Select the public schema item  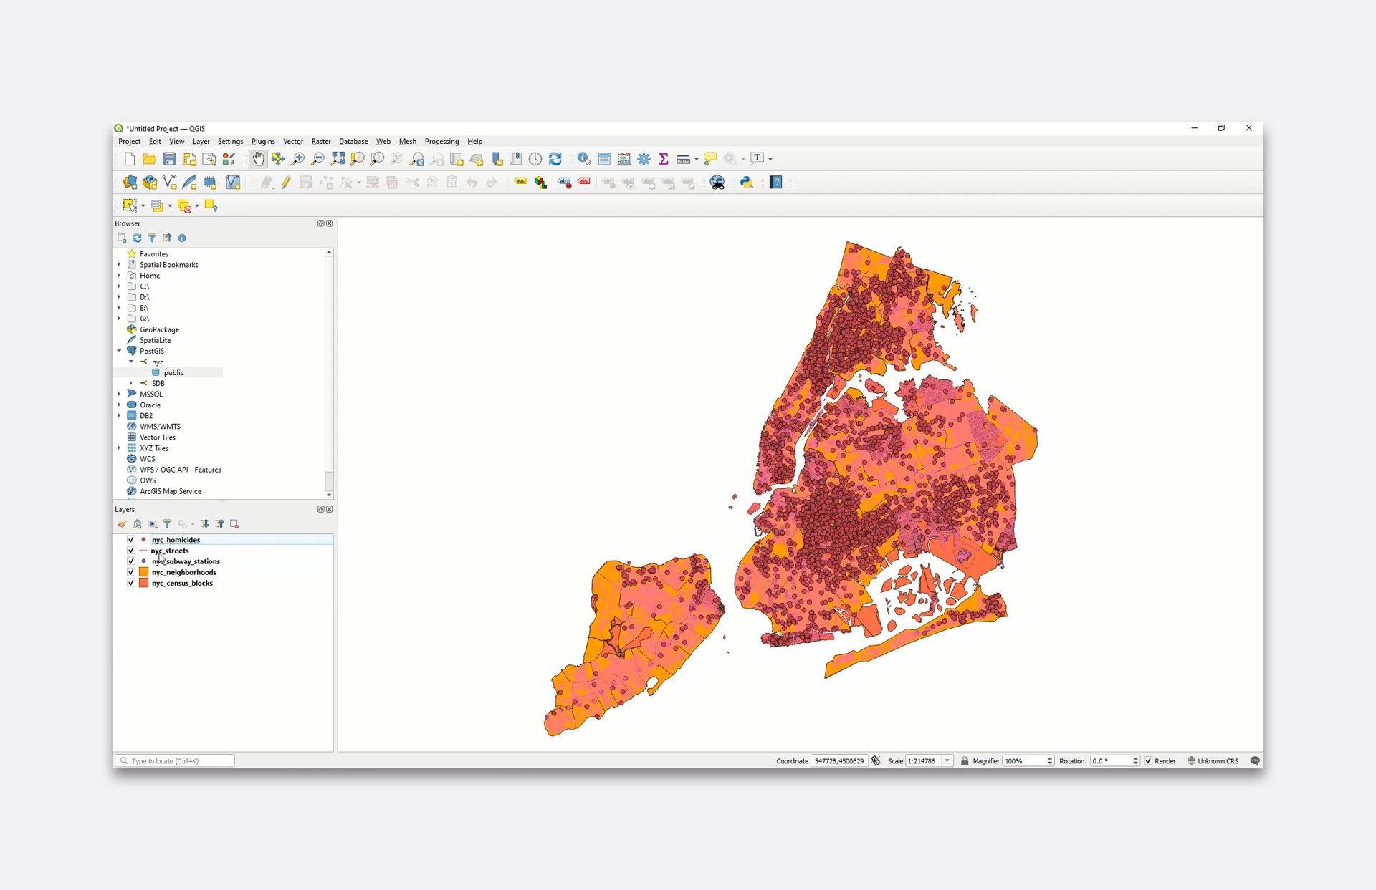point(173,372)
